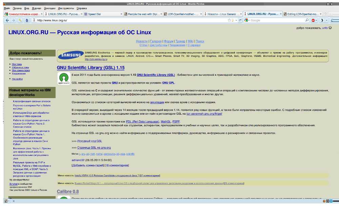Open the Правка menu

(17, 8)
